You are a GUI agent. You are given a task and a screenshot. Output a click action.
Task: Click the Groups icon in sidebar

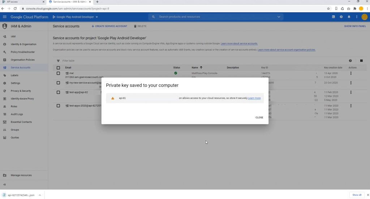pyautogui.click(x=4, y=130)
